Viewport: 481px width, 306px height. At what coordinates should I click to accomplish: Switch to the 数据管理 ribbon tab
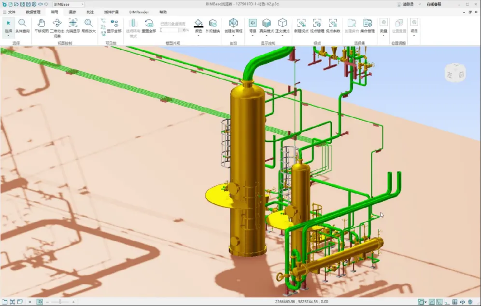[33, 12]
